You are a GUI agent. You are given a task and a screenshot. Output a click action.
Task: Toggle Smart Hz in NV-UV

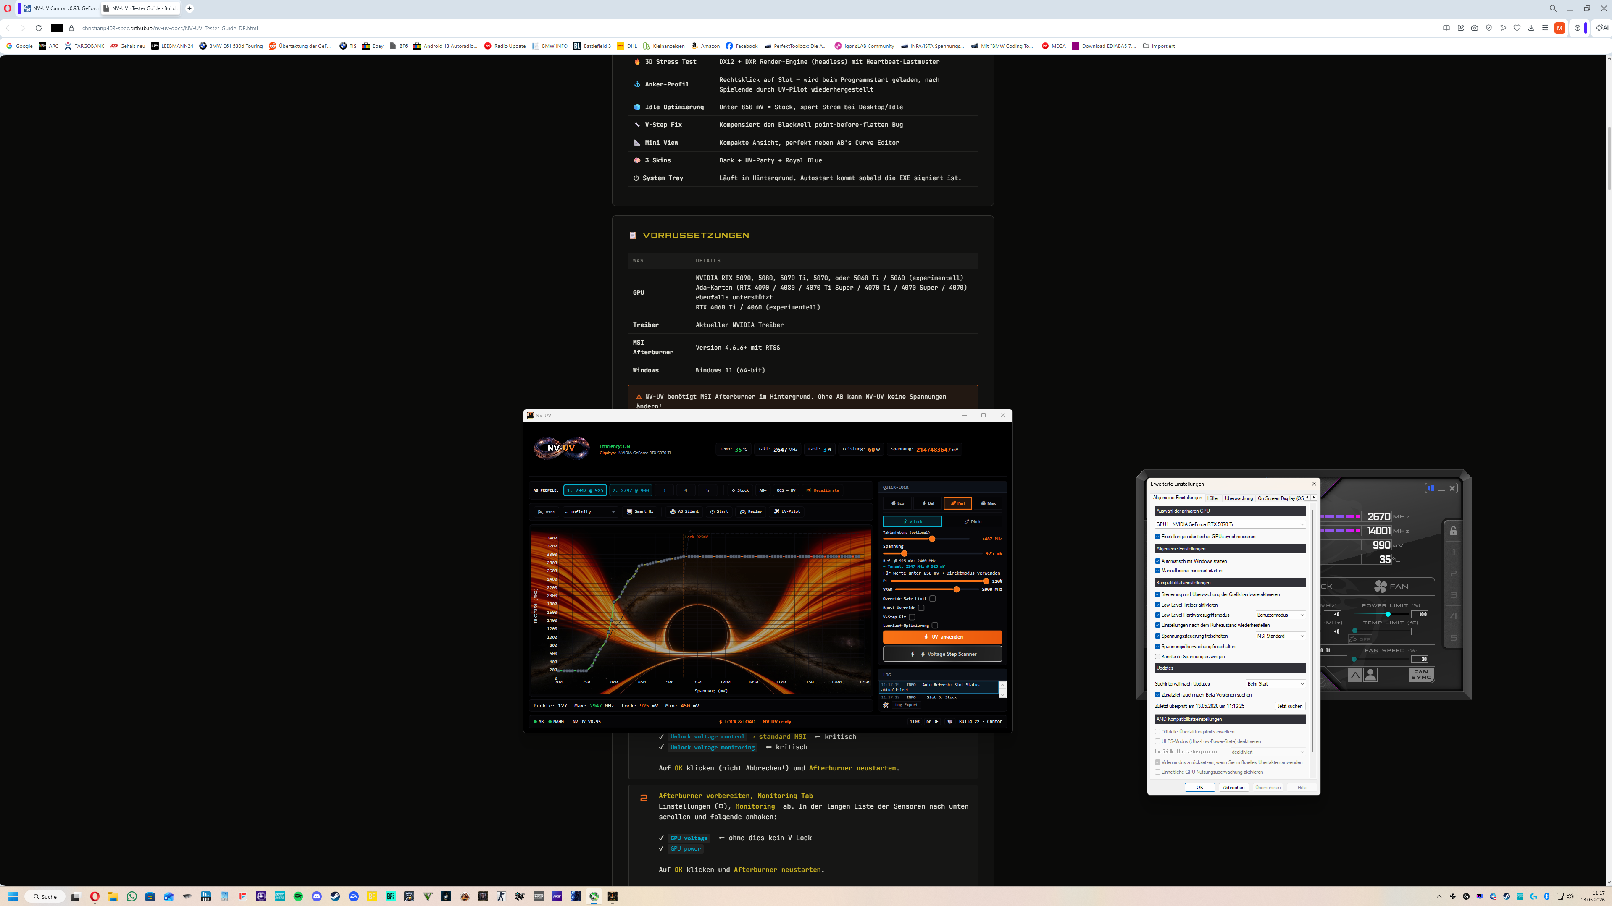pos(640,511)
